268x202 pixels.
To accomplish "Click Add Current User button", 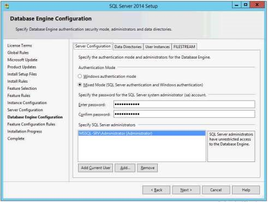I will pyautogui.click(x=96, y=168).
